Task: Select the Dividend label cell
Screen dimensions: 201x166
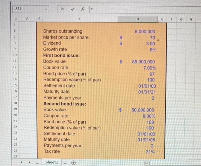Action: click(x=52, y=43)
